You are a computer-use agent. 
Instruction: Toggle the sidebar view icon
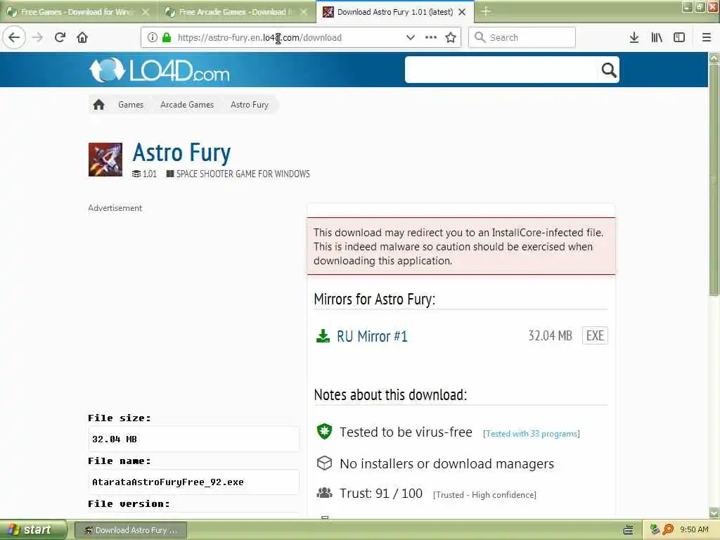[x=679, y=37]
